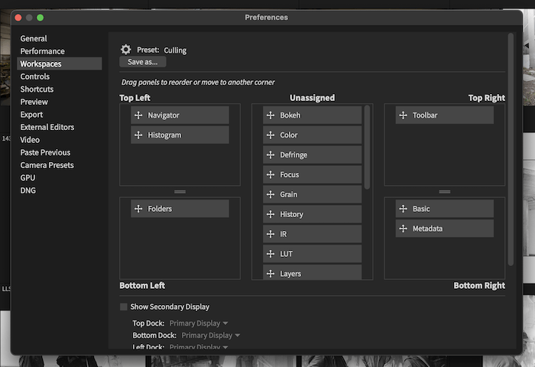Select the Navigator panel label
This screenshot has height=367, width=535.
164,115
